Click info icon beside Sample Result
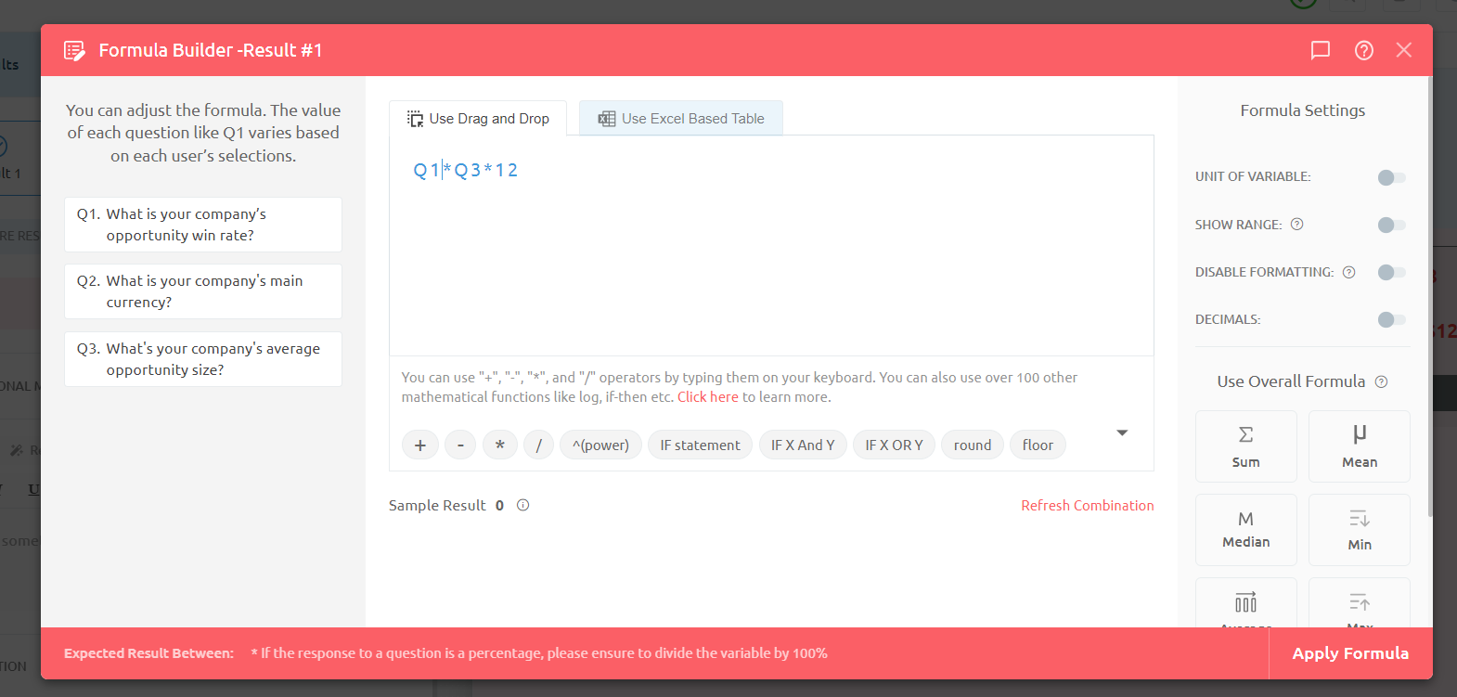 point(522,505)
